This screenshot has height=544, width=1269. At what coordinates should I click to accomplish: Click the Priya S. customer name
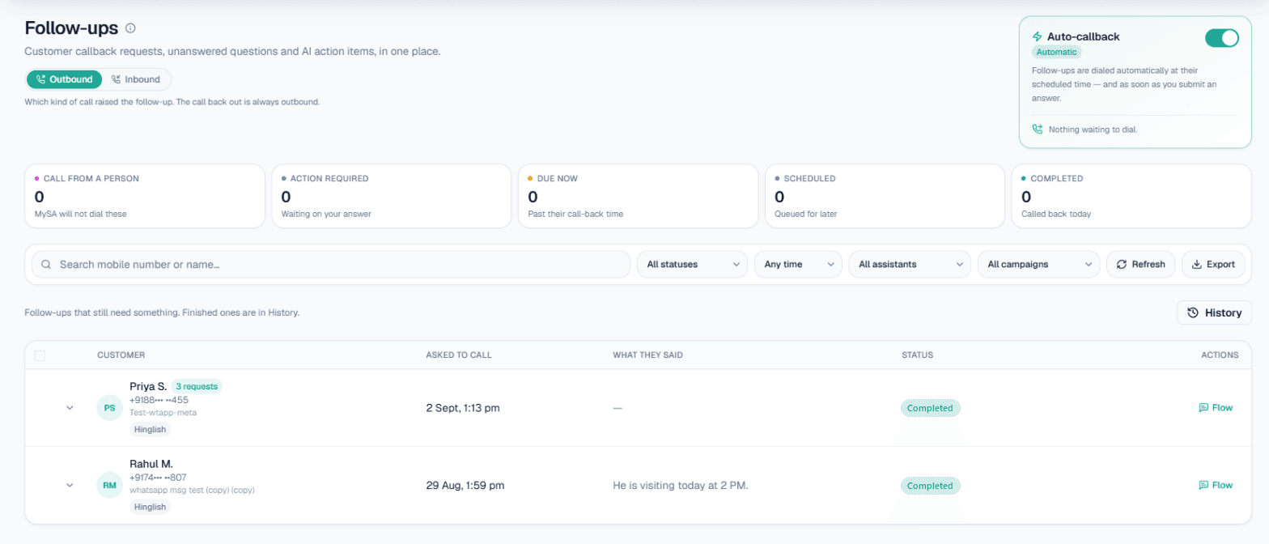tap(148, 386)
